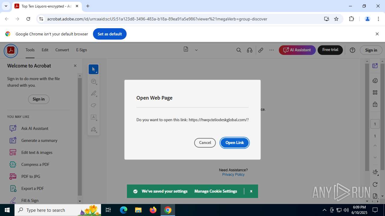
Task: Go to next page chevron
Action: [375, 157]
